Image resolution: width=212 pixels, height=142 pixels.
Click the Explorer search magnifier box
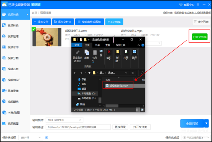(141, 73)
